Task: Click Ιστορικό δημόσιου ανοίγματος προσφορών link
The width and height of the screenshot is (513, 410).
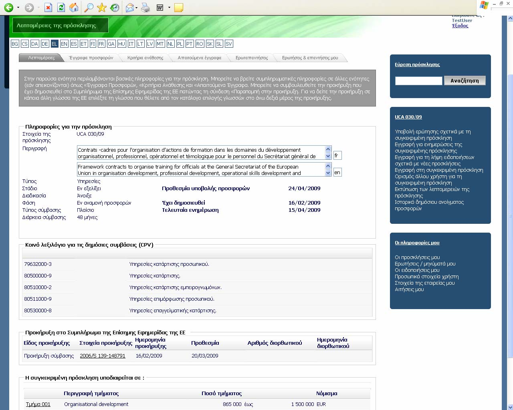Action: [429, 205]
